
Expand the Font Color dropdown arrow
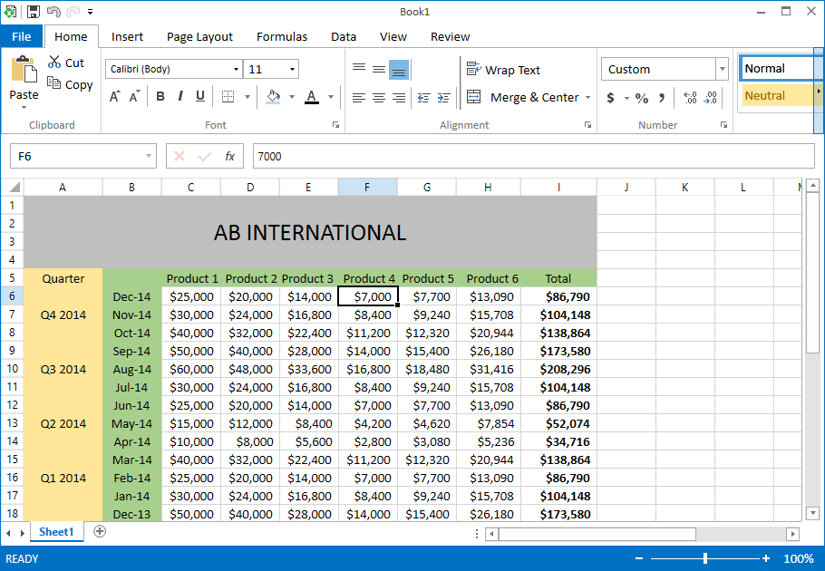(329, 97)
